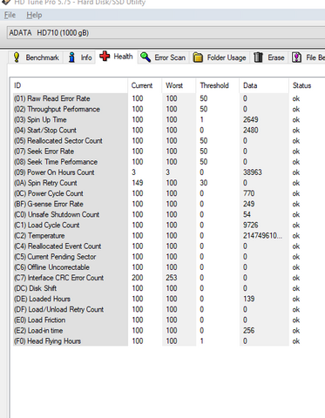Click the G-sense Error Rate data value 249
325x418 pixels.
point(249,204)
